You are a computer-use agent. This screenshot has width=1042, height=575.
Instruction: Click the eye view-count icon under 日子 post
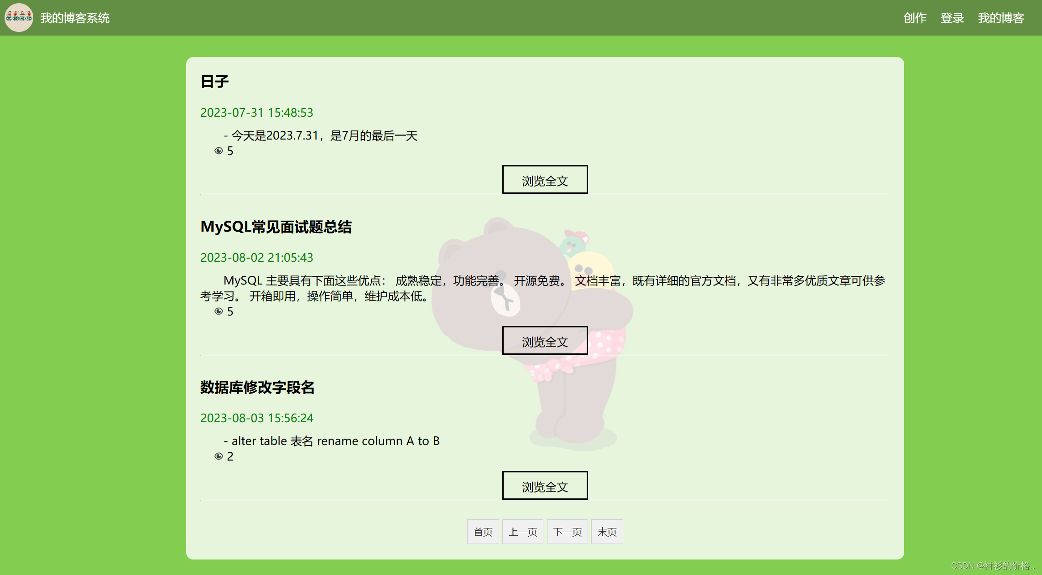(219, 151)
